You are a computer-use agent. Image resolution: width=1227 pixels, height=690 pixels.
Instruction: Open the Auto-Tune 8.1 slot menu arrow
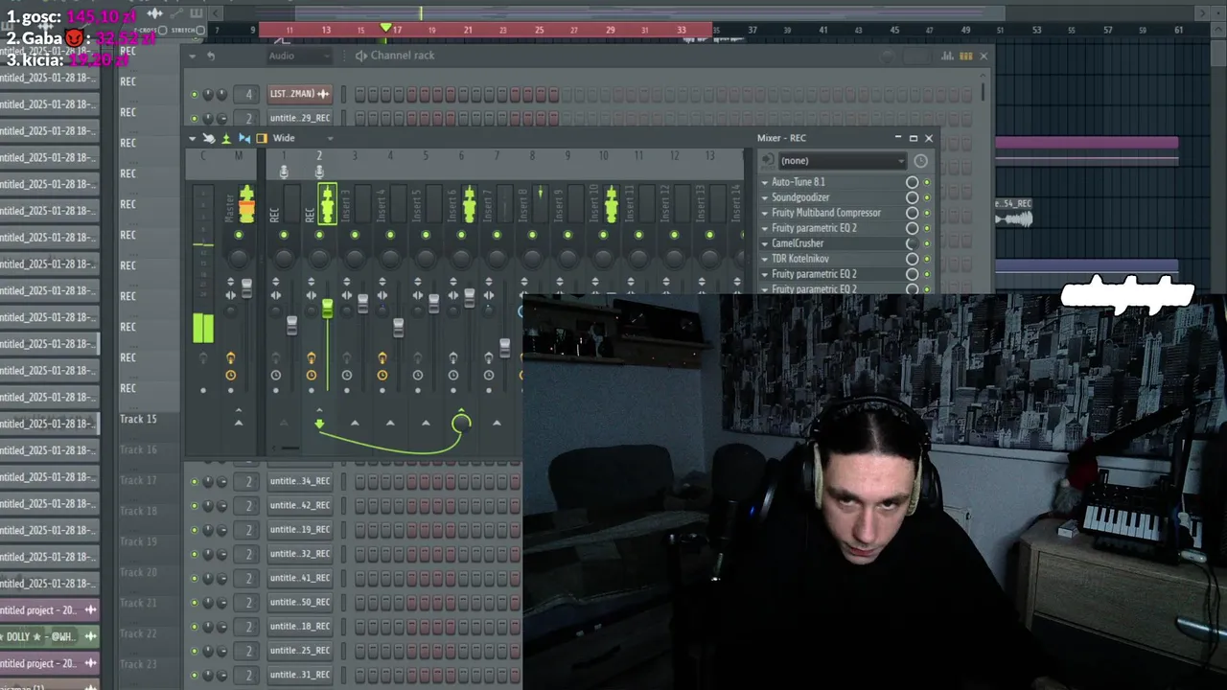pos(765,182)
